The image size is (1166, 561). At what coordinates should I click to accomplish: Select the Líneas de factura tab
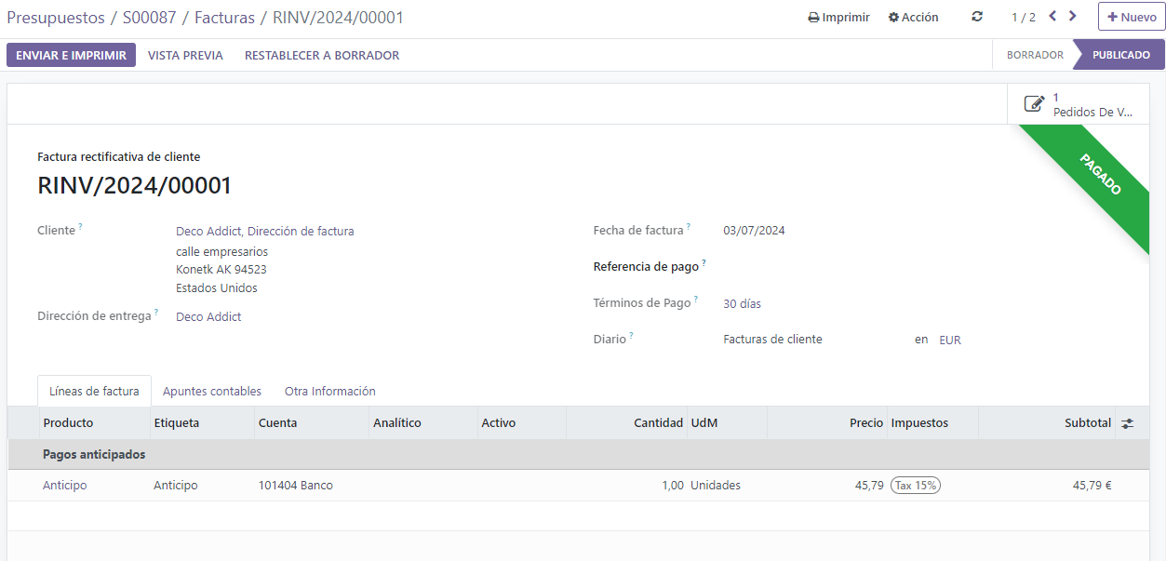(x=94, y=392)
